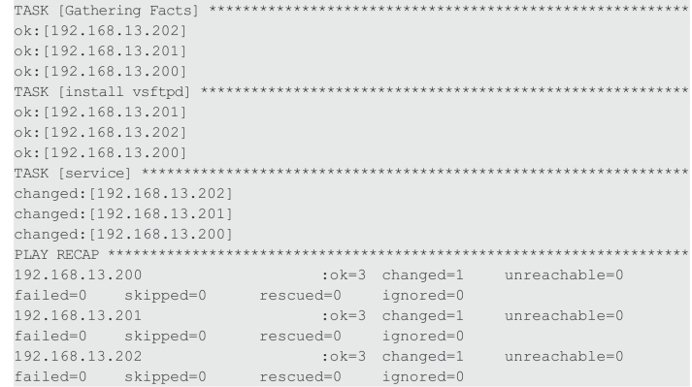Viewport: 692px width, 387px height.
Task: Click changed:[192.168.13.201] under service task
Action: point(123,213)
